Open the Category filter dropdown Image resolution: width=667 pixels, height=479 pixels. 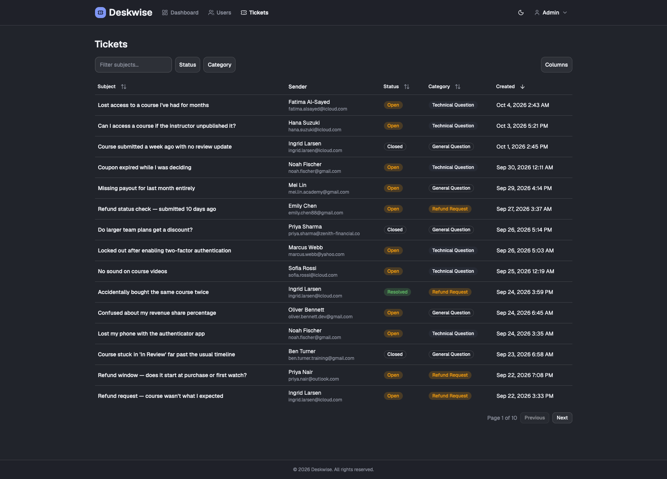[x=219, y=65]
